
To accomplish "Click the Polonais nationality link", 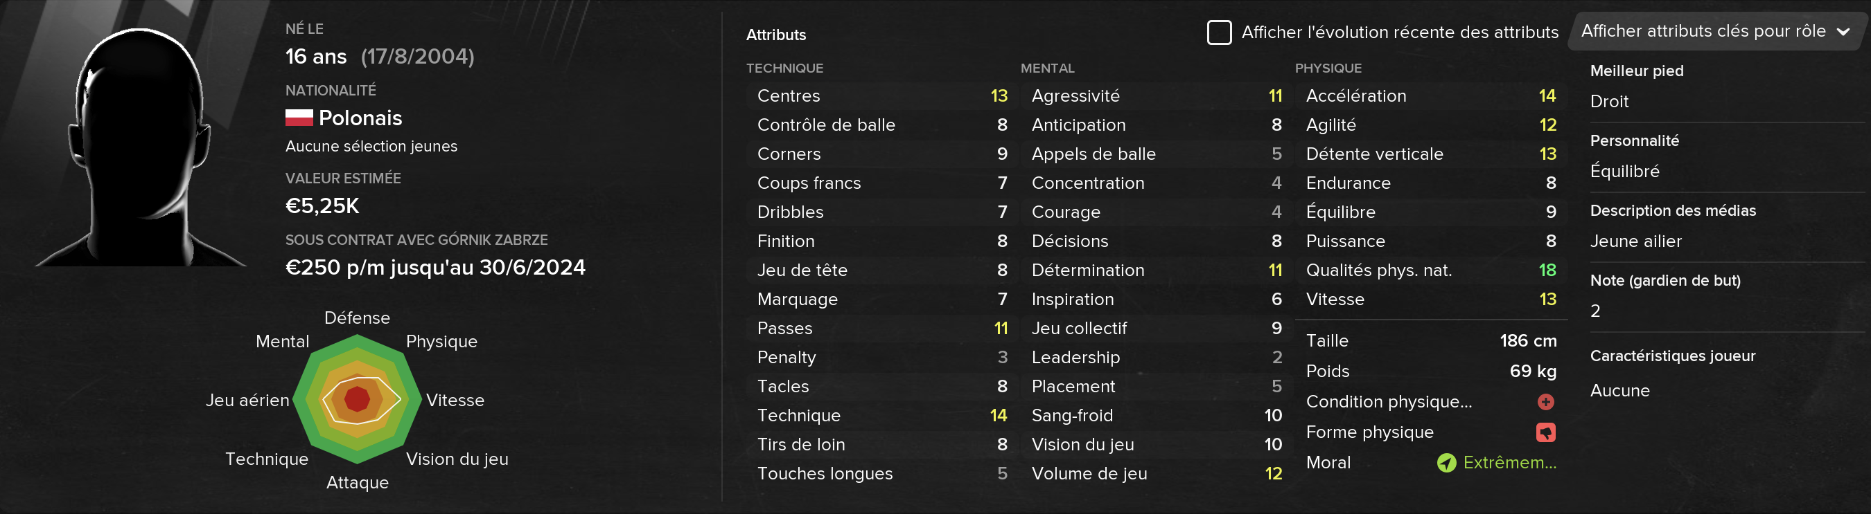I will tap(360, 118).
